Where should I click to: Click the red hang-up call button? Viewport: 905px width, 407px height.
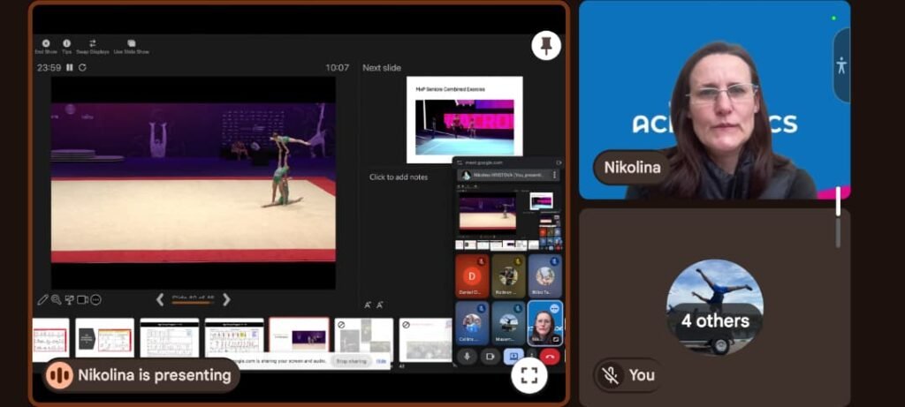pyautogui.click(x=550, y=356)
